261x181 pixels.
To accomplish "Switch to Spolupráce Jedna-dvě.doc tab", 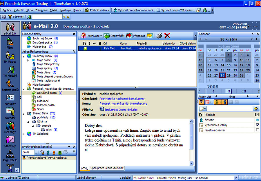I will [107, 168].
